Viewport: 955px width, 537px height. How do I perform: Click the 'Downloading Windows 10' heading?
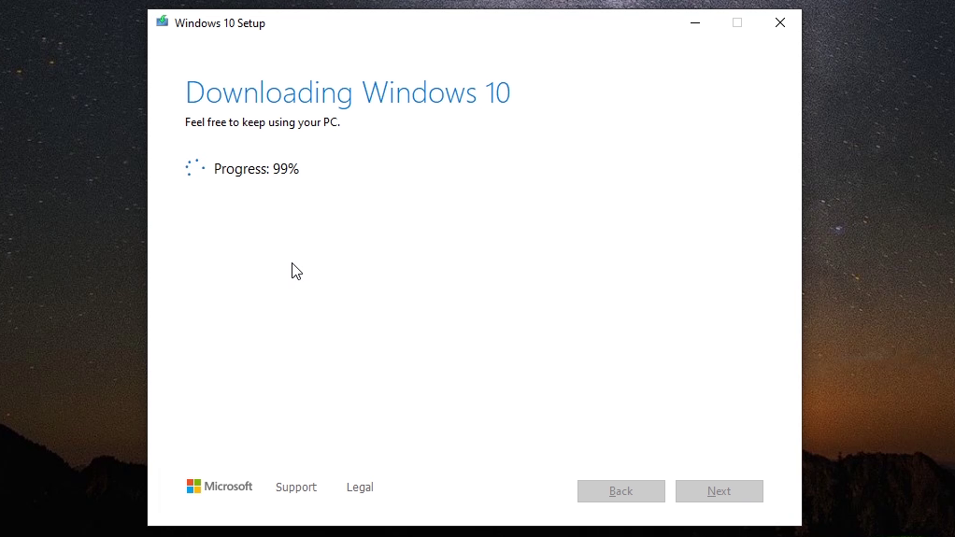pyautogui.click(x=348, y=92)
